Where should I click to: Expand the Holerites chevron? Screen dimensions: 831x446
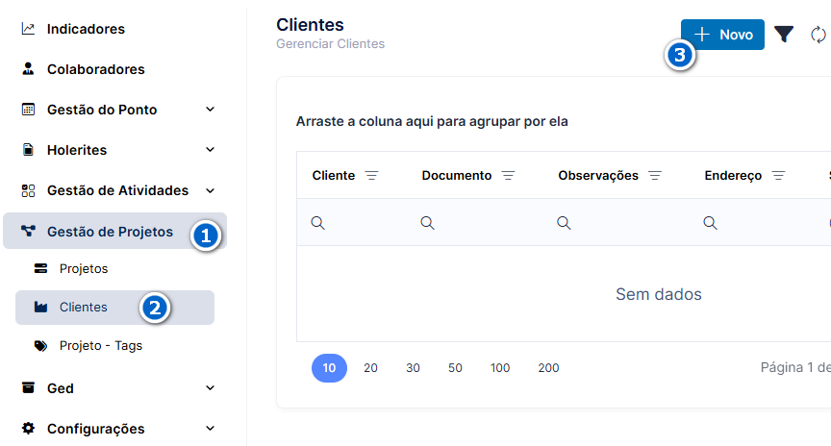tap(210, 149)
